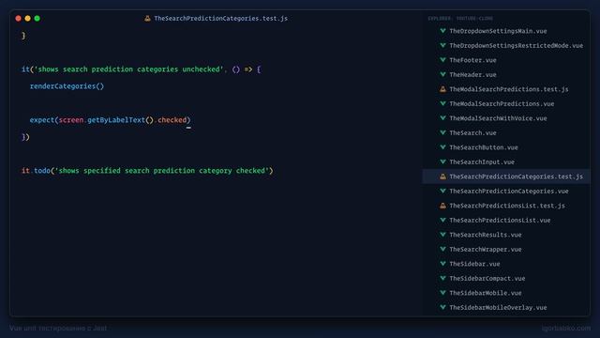
Task: Open TheSearchPredictionsList.vue file
Action: 500,221
